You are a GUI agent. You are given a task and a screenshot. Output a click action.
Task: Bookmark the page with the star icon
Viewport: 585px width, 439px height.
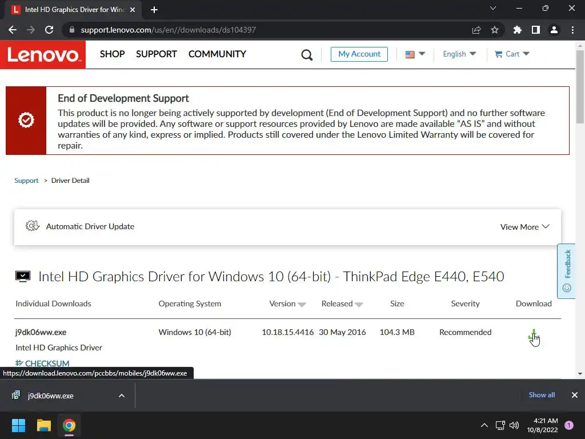point(495,30)
